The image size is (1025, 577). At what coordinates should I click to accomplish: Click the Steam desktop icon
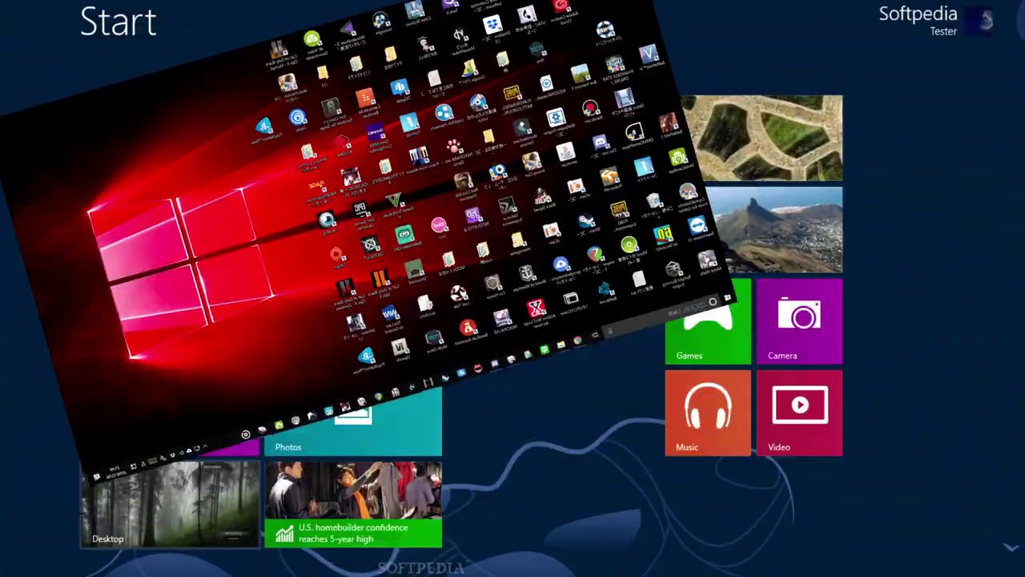pos(587,222)
